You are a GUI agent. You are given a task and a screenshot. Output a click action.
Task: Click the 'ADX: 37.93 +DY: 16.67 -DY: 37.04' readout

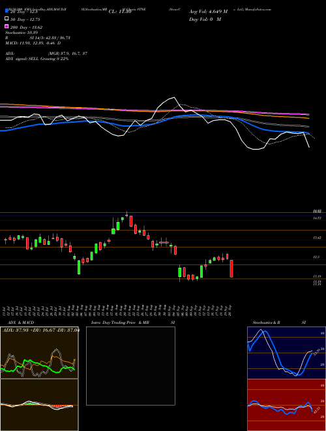coord(40,330)
